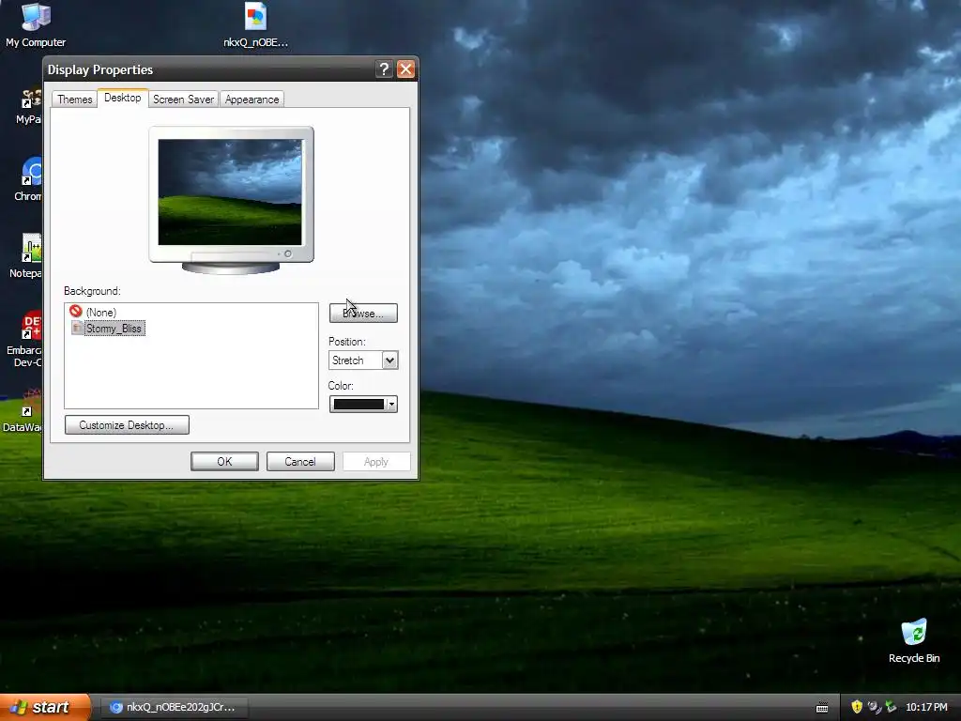Click the on-screen keyboard icon in the taskbar

click(x=822, y=708)
